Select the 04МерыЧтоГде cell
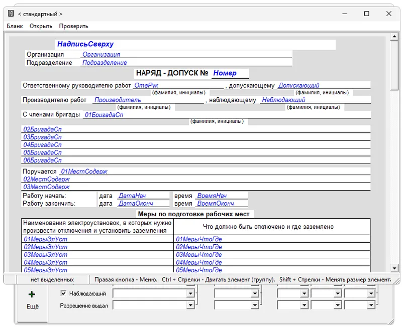This screenshot has height=327, width=402. (x=272, y=262)
